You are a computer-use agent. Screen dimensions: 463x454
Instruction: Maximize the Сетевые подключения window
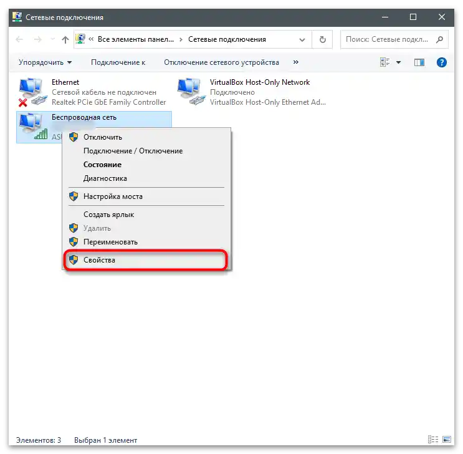[x=413, y=17]
